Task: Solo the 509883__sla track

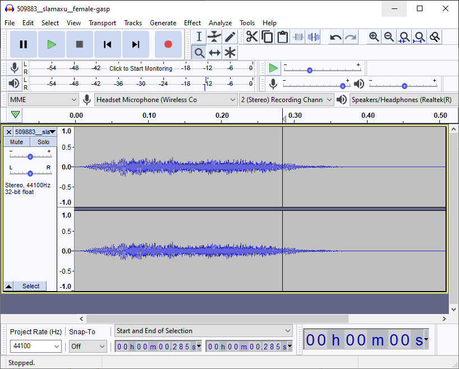Action: 43,142
